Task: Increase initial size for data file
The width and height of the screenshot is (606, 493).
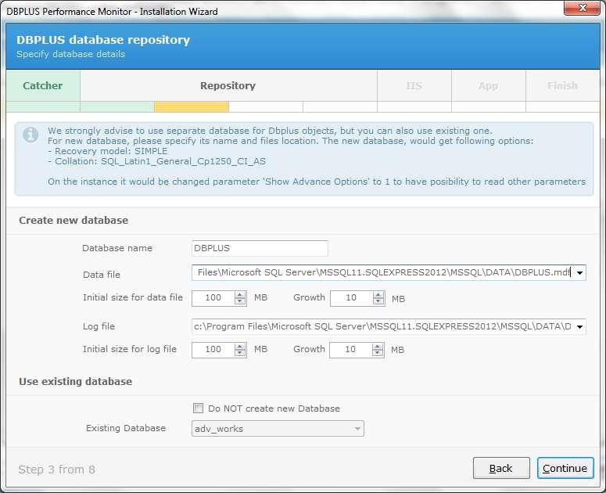Action: click(240, 295)
